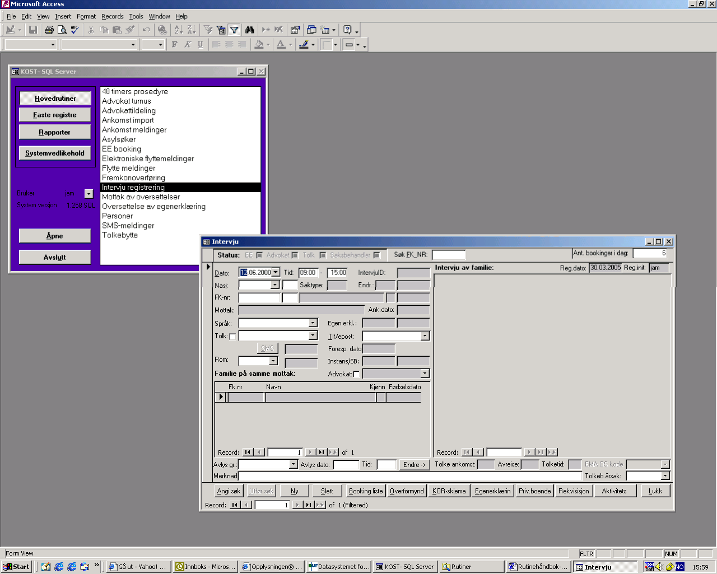
Task: Click the Filter By Selection icon
Action: (208, 30)
